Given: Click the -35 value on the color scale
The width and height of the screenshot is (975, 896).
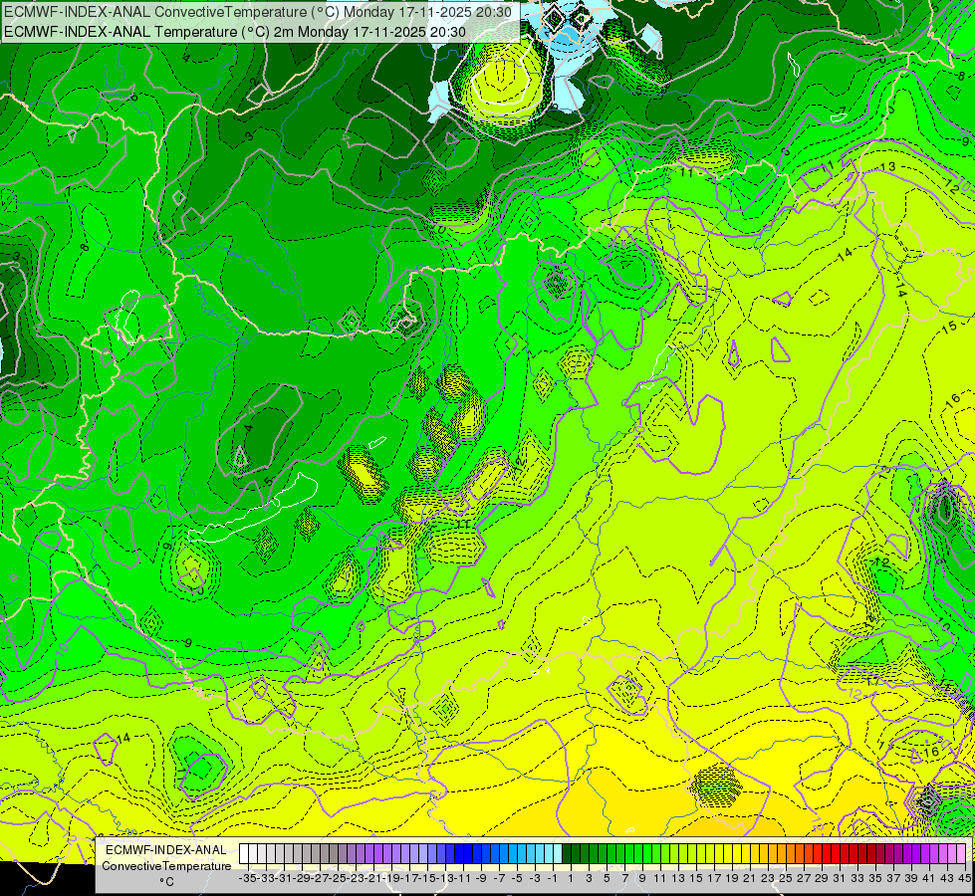Looking at the screenshot, I should point(248,879).
